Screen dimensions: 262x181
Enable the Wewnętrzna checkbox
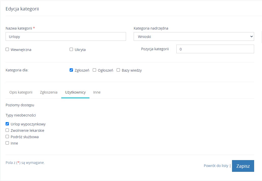(x=7, y=49)
